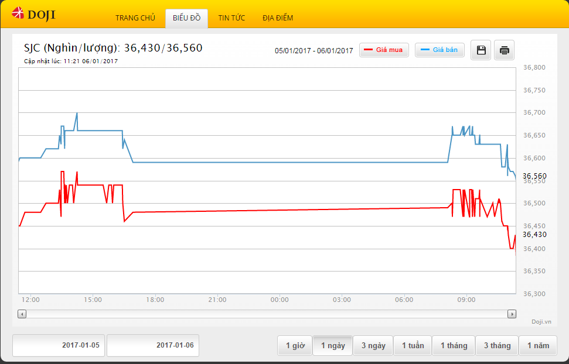
Task: View the 1 năm range
Action: coord(538,345)
